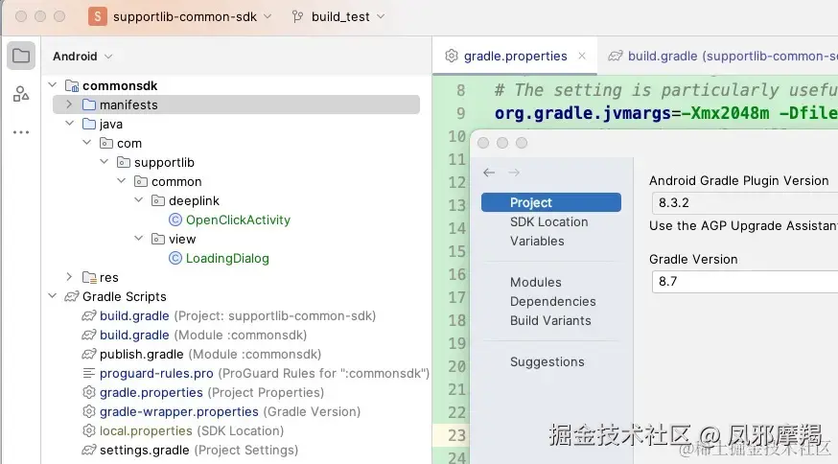Screen dimensions: 838x464
Task: Expand the res folder
Action: (x=69, y=277)
